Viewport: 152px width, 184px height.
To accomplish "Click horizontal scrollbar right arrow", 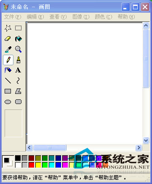I will point(139,147).
